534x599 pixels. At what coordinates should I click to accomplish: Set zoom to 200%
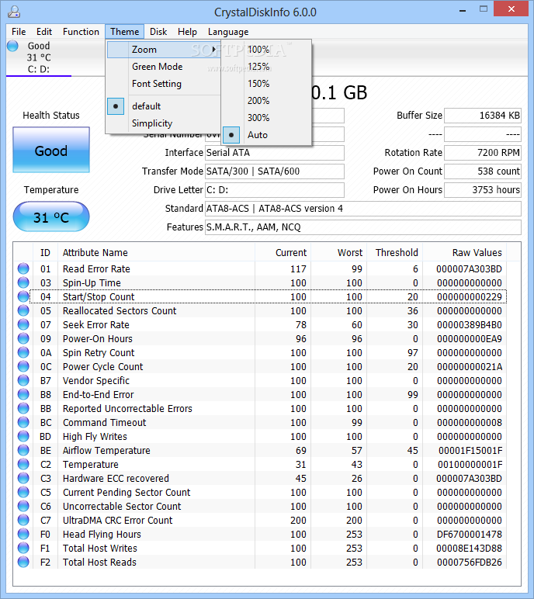tap(266, 100)
